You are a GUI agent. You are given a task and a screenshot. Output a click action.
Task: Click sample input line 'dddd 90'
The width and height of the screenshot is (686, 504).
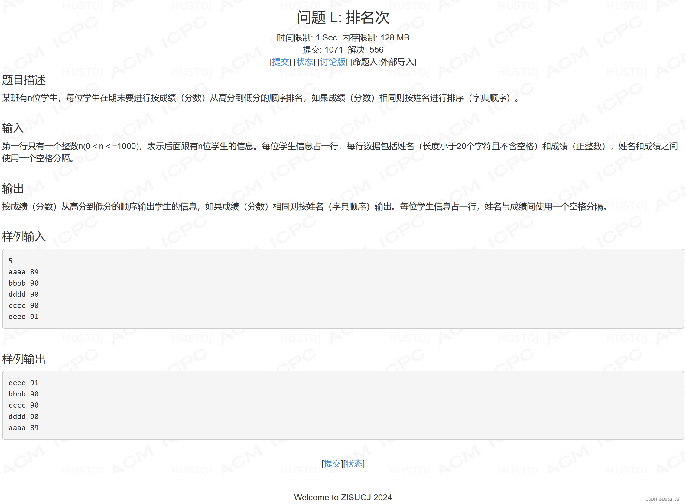pos(24,294)
